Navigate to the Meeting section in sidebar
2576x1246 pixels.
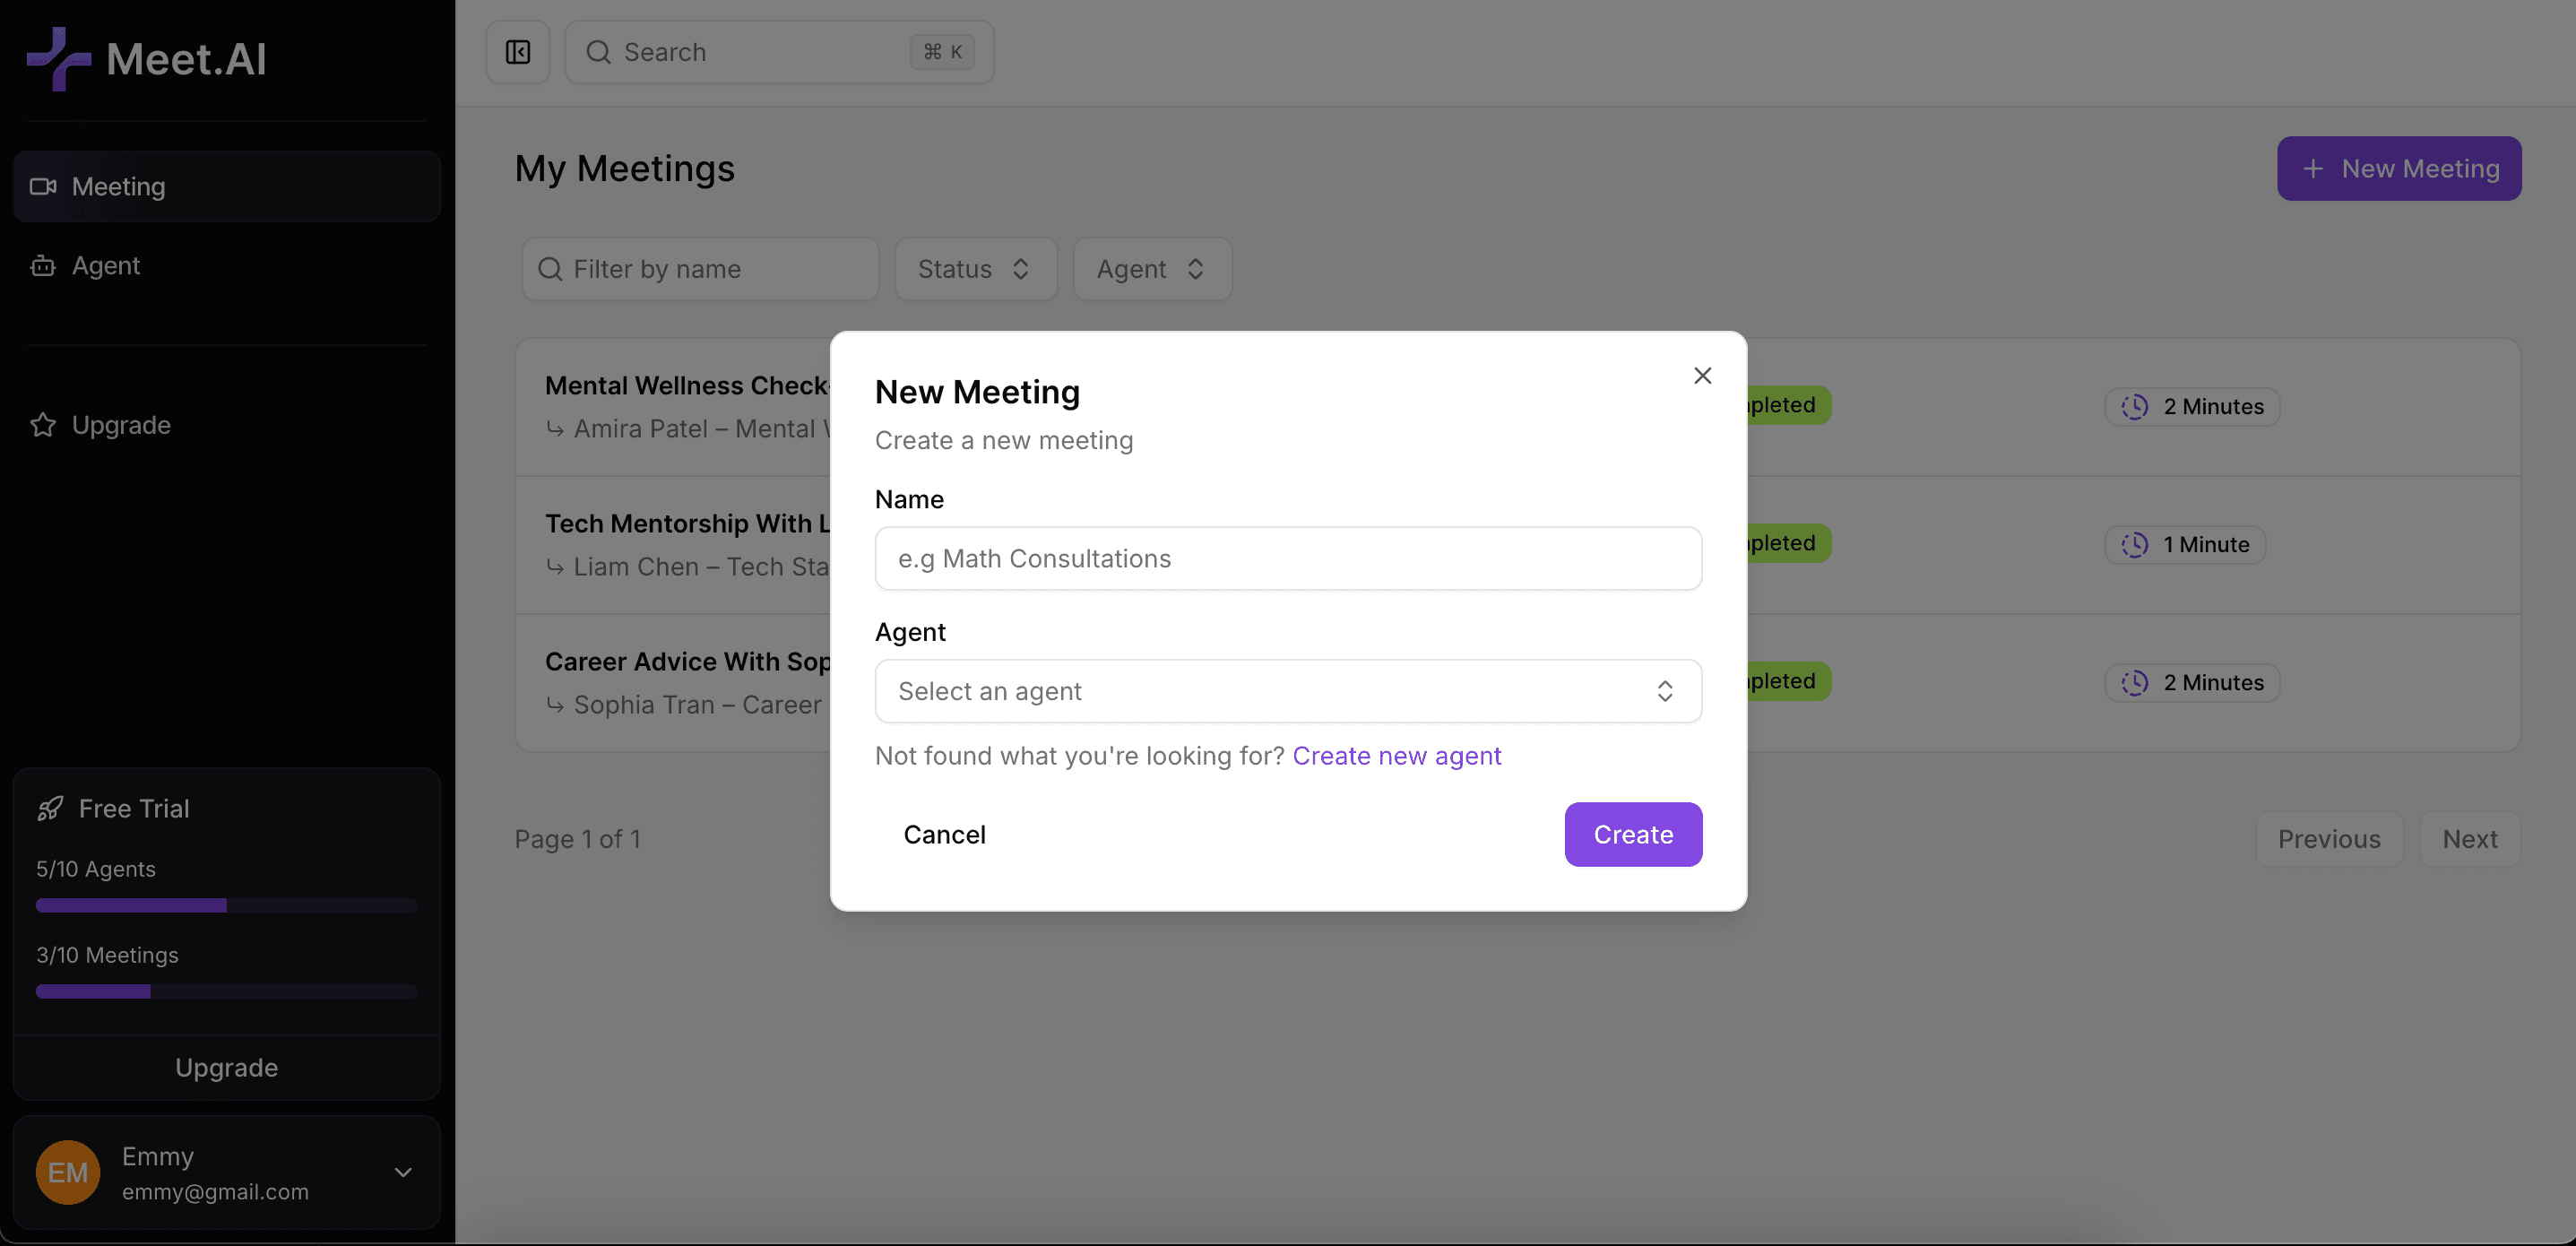(119, 186)
